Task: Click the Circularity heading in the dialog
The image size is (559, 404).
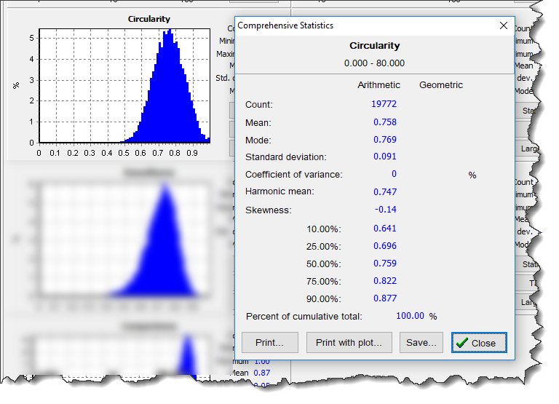Action: 374,46
